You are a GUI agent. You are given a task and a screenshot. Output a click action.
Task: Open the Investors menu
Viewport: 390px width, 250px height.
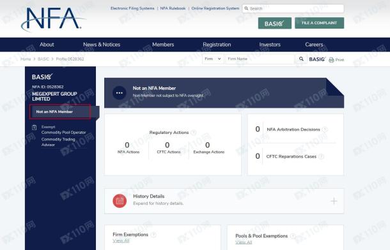point(270,45)
